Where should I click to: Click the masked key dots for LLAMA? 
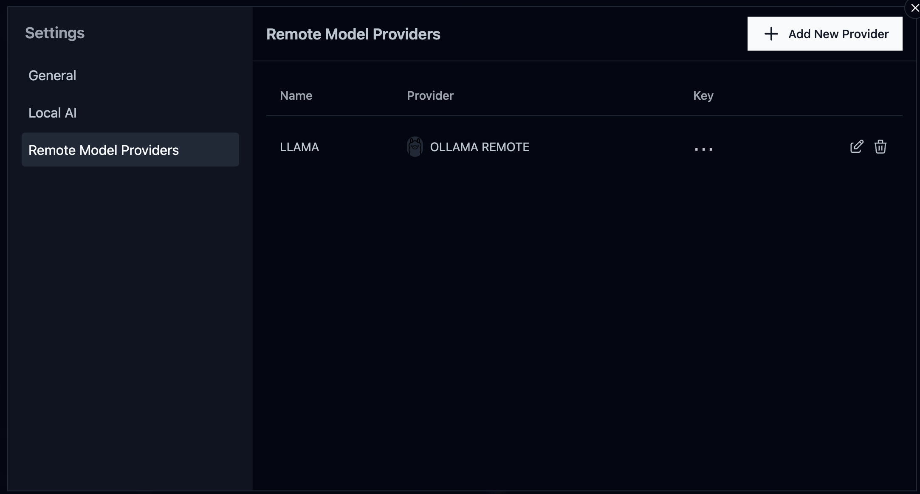(703, 149)
